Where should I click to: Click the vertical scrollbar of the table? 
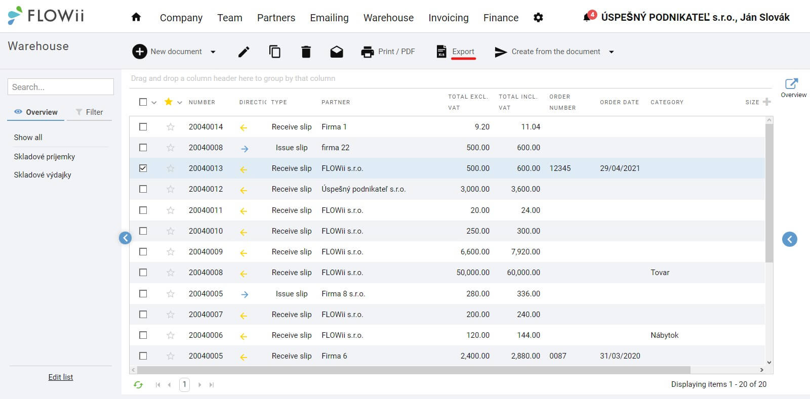(x=769, y=192)
